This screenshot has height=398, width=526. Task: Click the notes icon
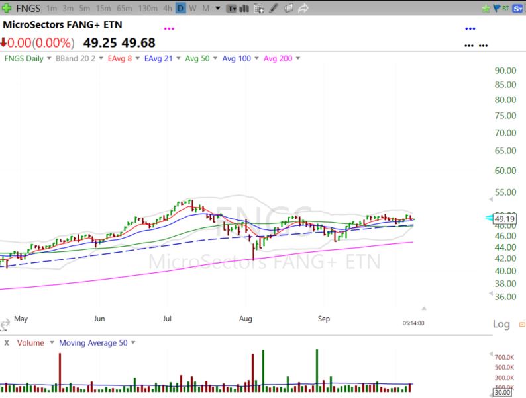point(288,8)
